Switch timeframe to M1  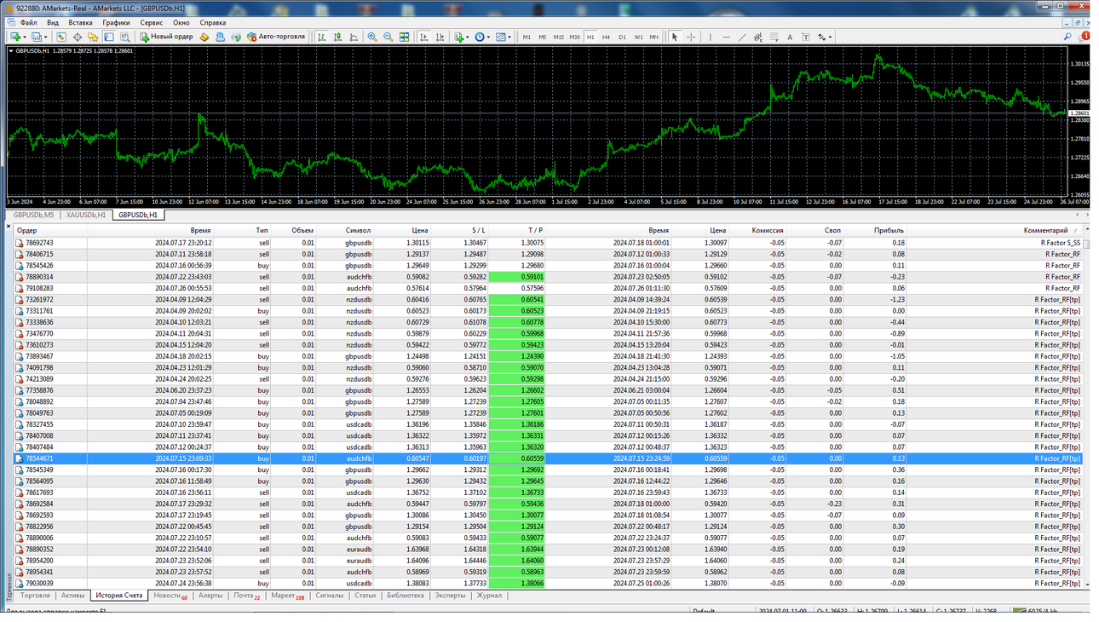(526, 37)
